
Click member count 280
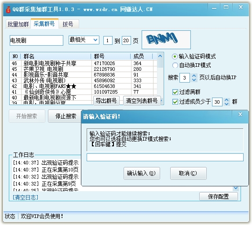click(137, 69)
